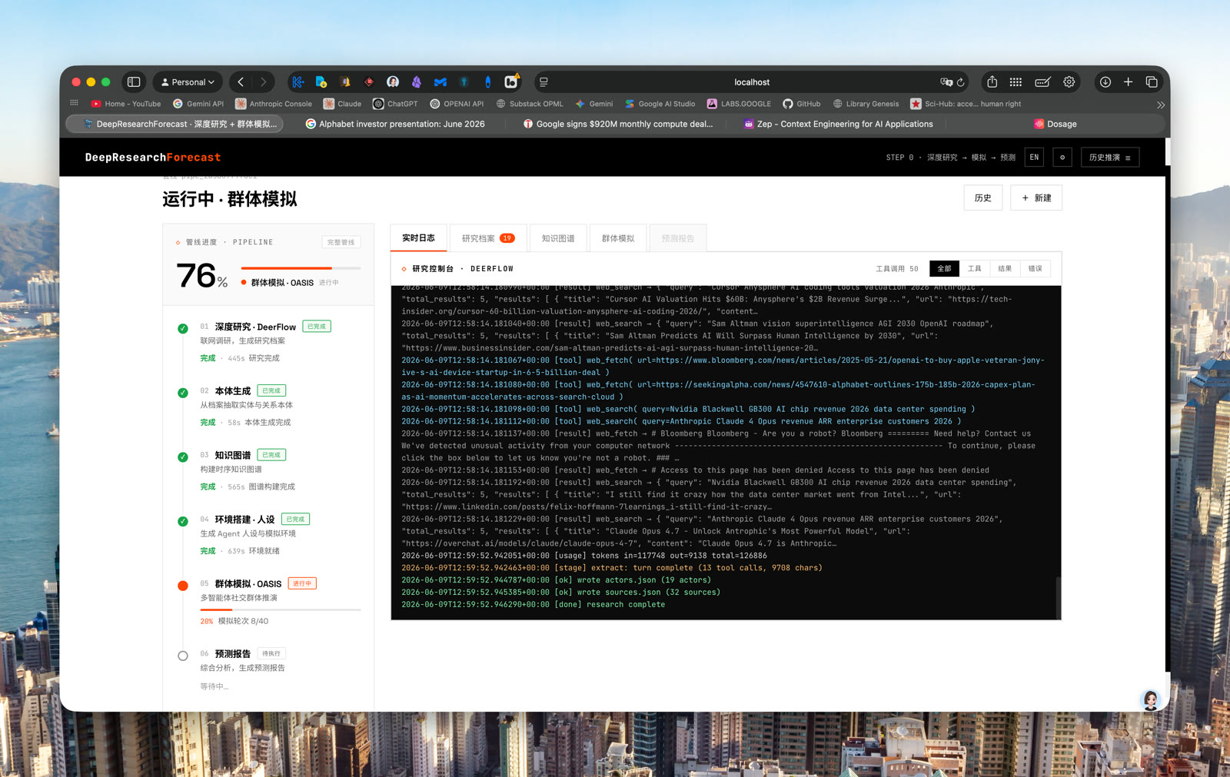Open the red diamond extension icon
Screen dimensions: 1230x777
pyautogui.click(x=369, y=82)
